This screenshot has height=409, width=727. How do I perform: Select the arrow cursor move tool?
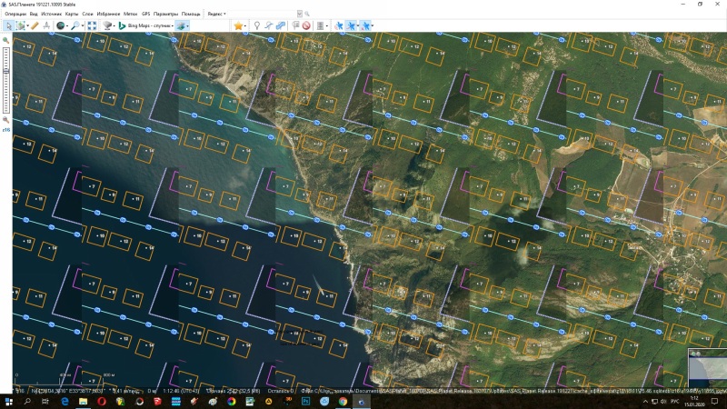pyautogui.click(x=9, y=25)
